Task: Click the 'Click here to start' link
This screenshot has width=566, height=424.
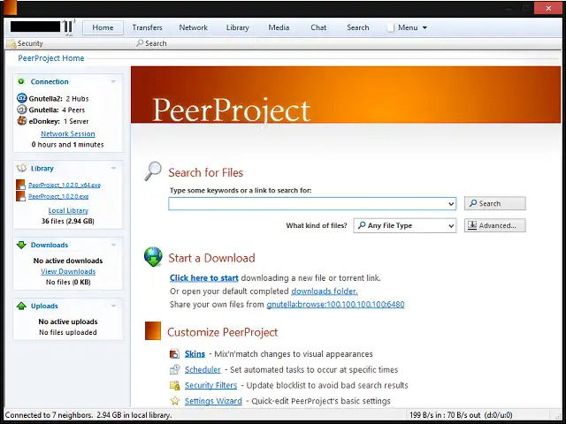Action: pos(204,278)
